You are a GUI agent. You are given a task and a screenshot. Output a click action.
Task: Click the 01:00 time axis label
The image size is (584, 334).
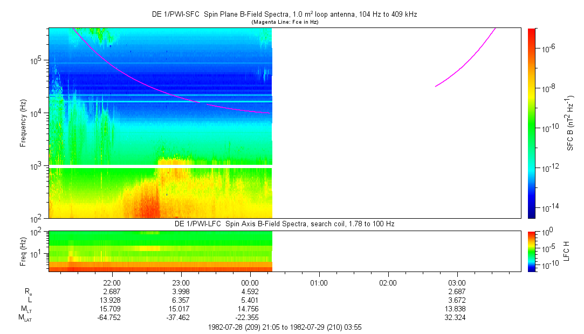coord(319,283)
